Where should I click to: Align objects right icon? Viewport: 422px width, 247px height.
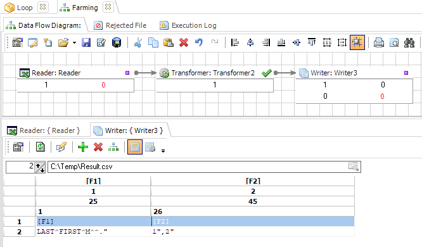[266, 42]
